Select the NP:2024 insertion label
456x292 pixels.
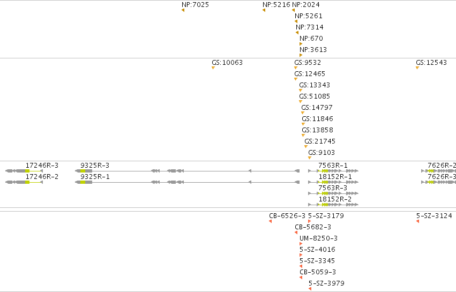pos(305,5)
